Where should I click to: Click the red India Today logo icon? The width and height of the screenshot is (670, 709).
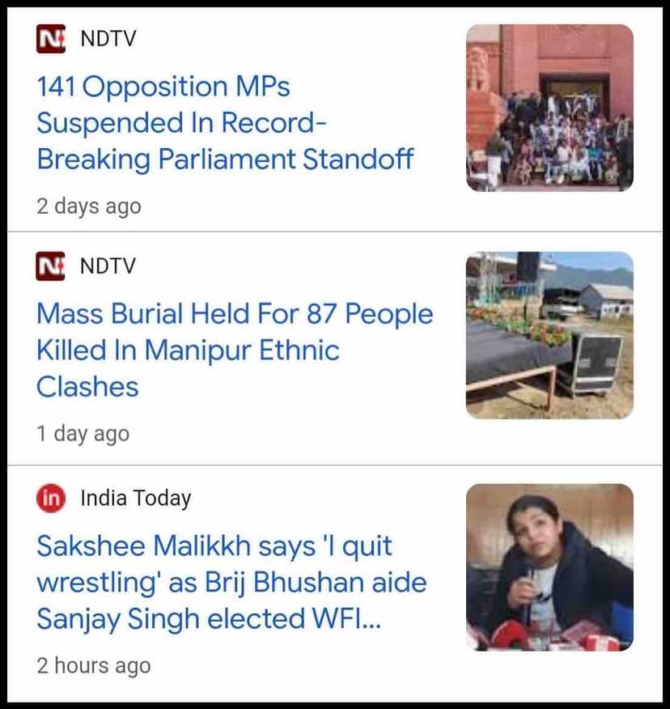pos(50,499)
